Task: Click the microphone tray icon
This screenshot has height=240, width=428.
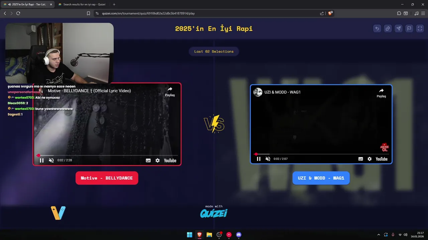Action: point(393,235)
